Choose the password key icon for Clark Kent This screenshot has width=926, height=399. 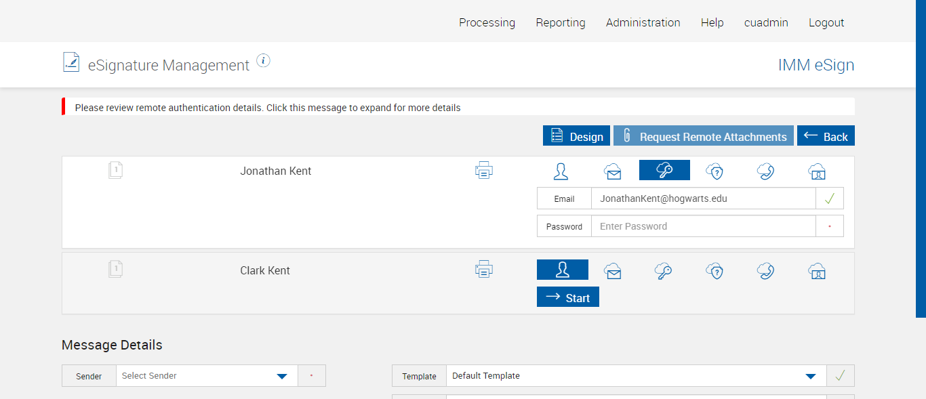(x=664, y=271)
